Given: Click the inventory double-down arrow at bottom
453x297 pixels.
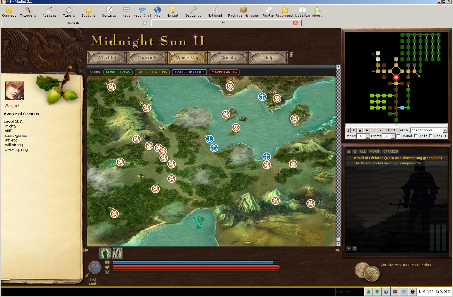Looking at the screenshot, I should pyautogui.click(x=355, y=248).
